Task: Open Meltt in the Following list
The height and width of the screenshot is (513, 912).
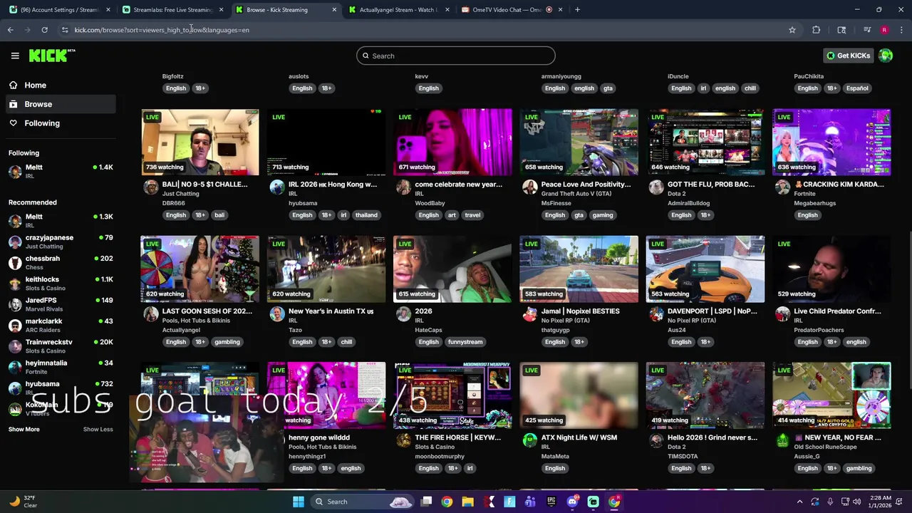Action: 61,171
